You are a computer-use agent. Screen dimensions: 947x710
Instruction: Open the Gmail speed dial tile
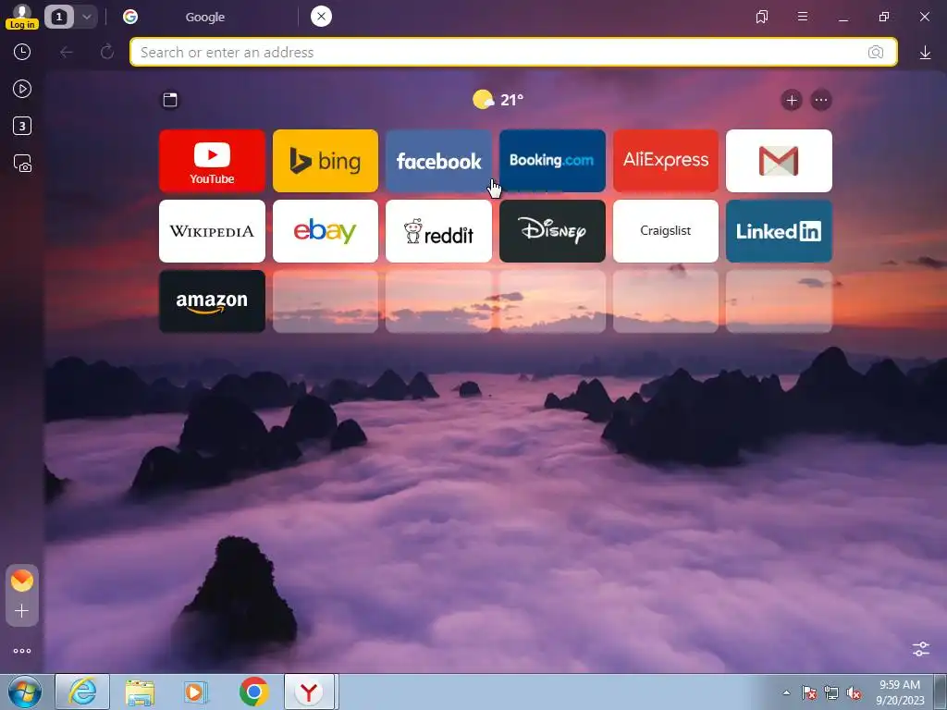(x=779, y=161)
